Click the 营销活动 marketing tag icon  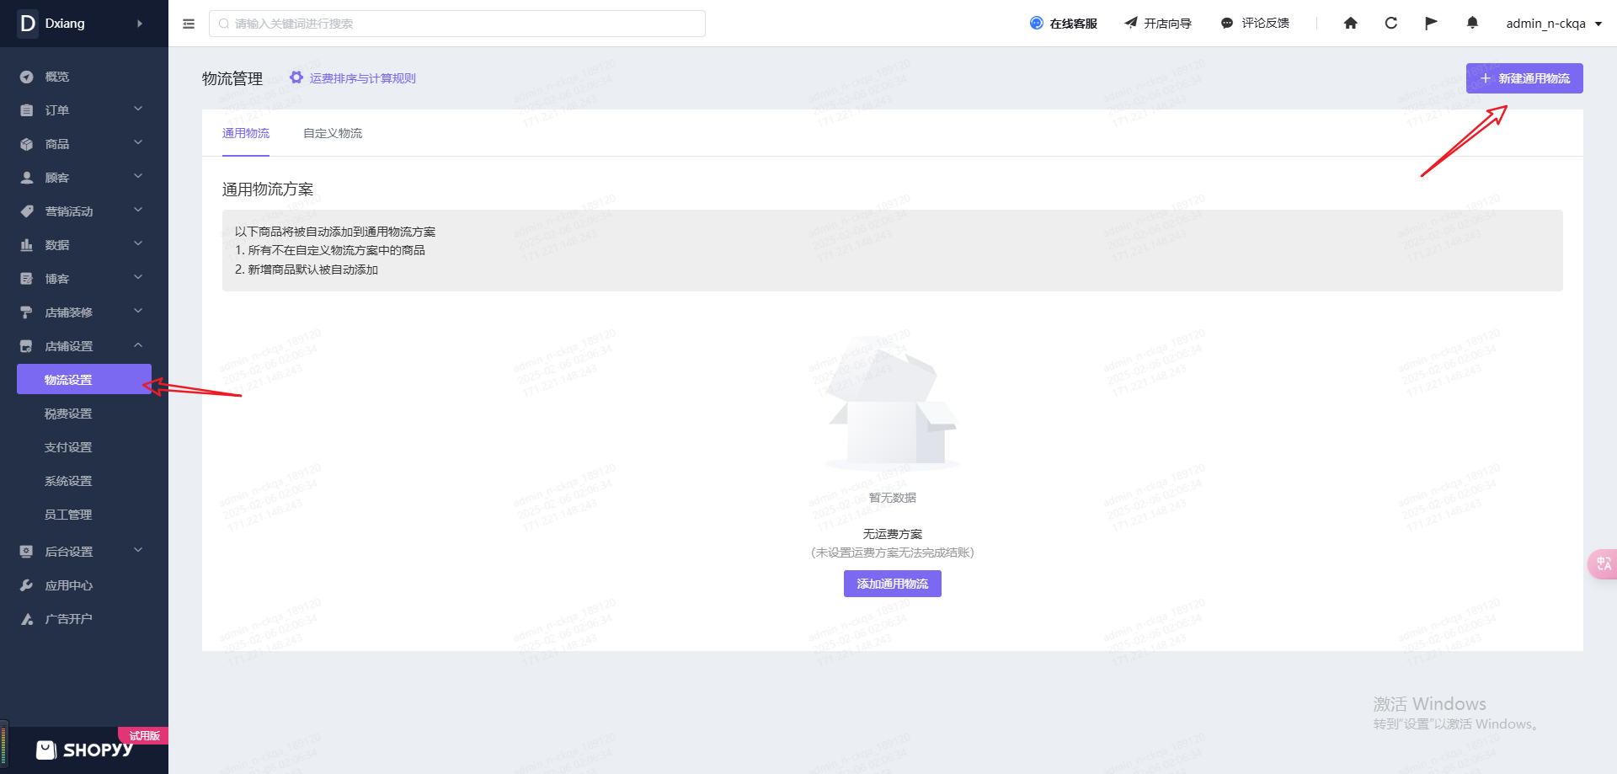[27, 211]
